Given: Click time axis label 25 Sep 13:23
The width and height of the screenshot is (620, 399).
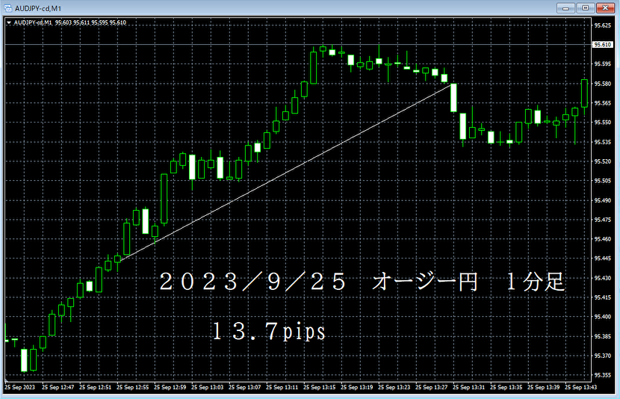Looking at the screenshot, I should point(394,388).
